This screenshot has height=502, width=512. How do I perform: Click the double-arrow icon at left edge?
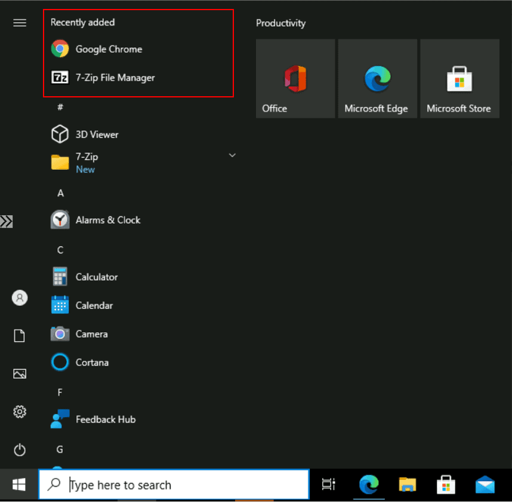coord(7,221)
